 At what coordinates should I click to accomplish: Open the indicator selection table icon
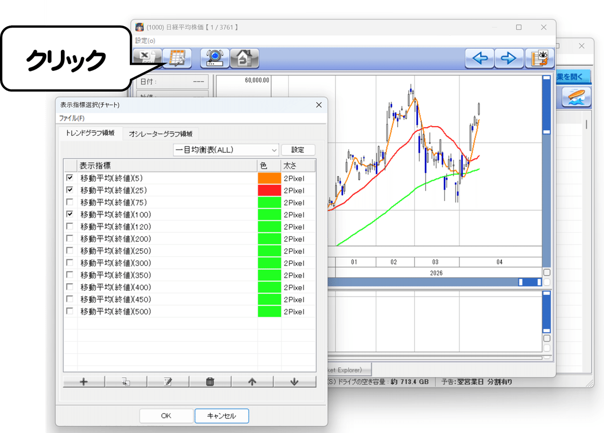click(x=177, y=58)
